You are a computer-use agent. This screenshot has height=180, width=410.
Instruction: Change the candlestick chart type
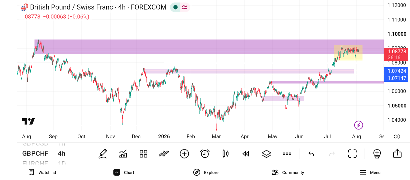225,154
